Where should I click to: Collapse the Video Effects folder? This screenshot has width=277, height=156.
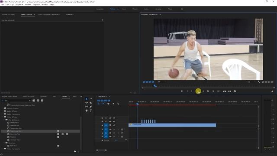coord(3,117)
